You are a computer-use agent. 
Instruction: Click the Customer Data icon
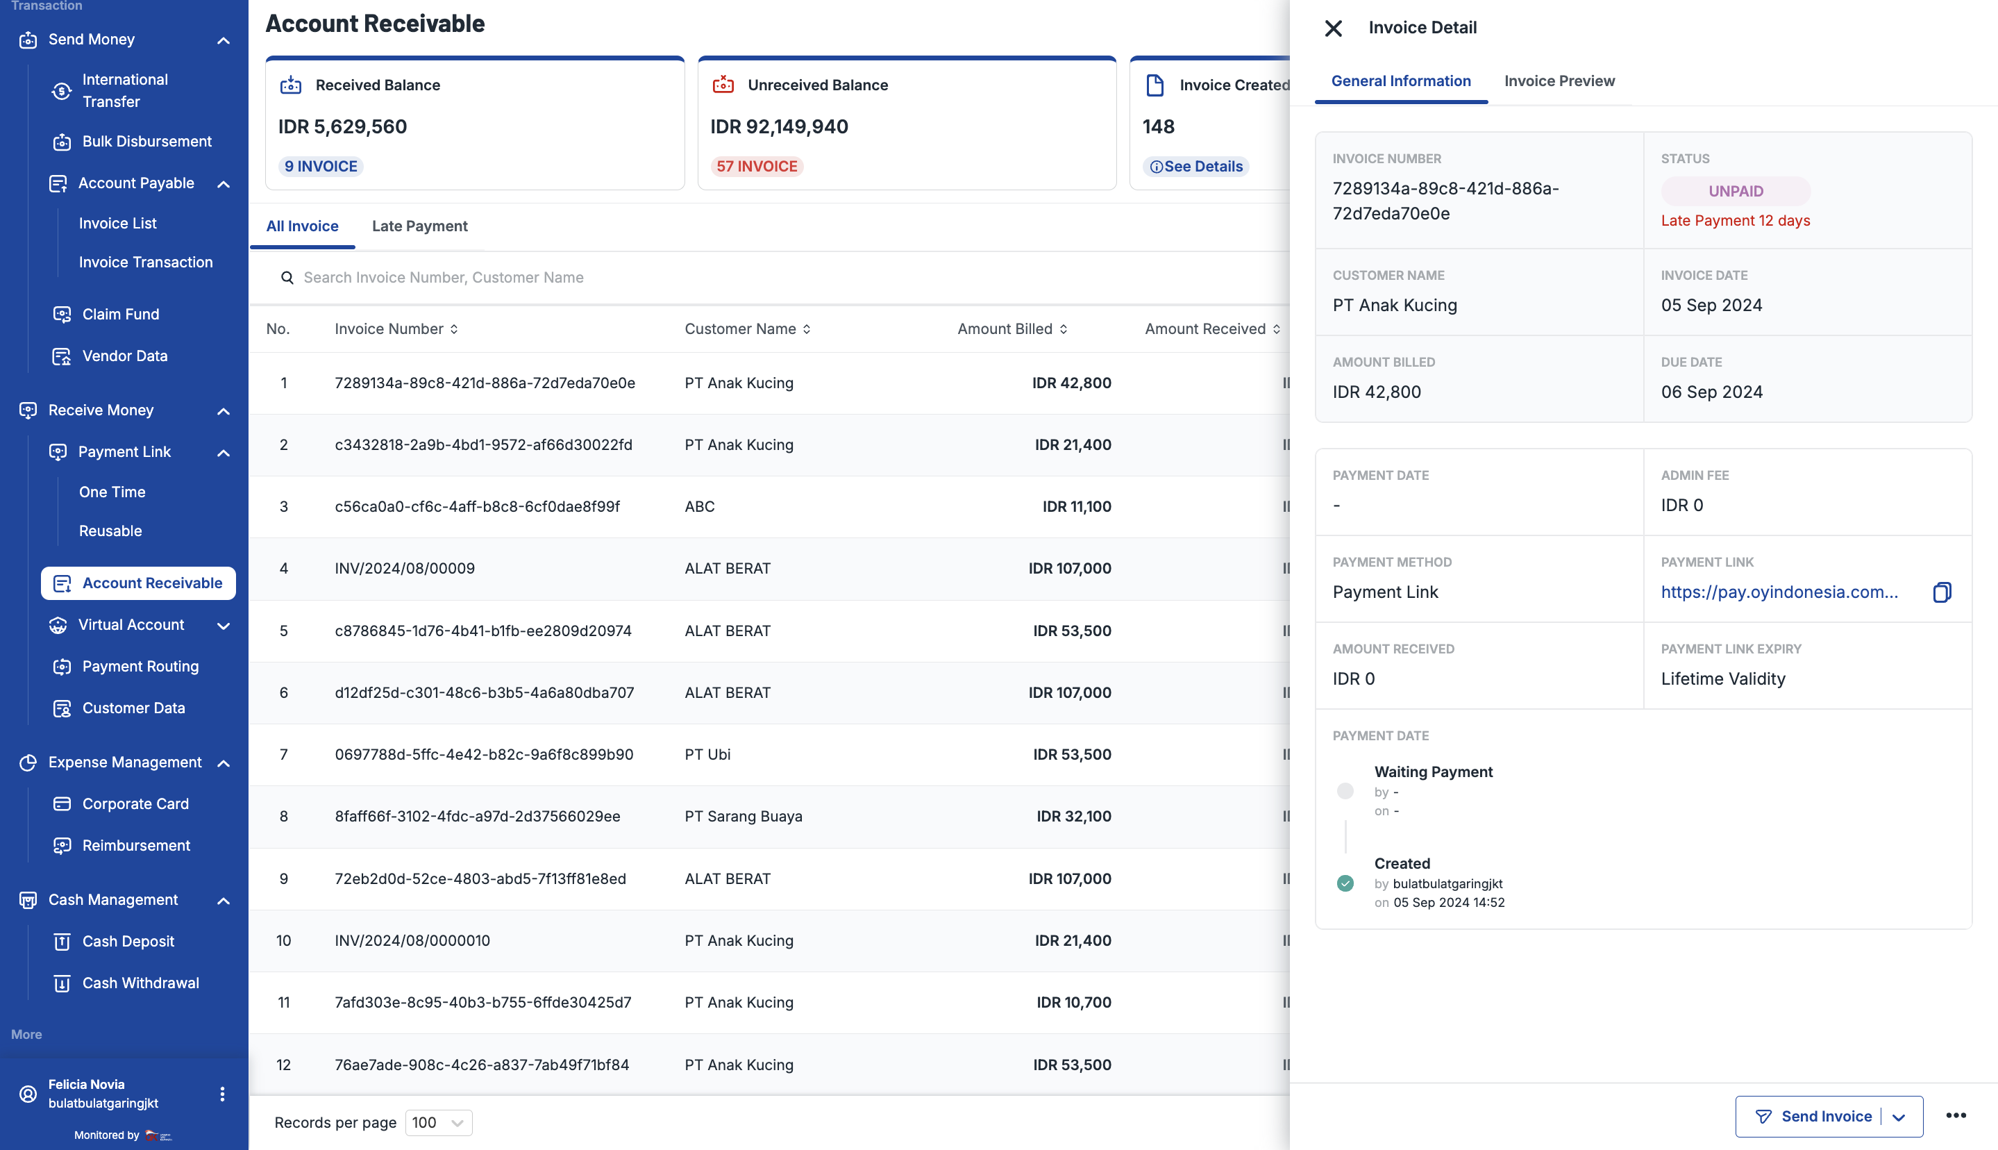pyautogui.click(x=62, y=708)
